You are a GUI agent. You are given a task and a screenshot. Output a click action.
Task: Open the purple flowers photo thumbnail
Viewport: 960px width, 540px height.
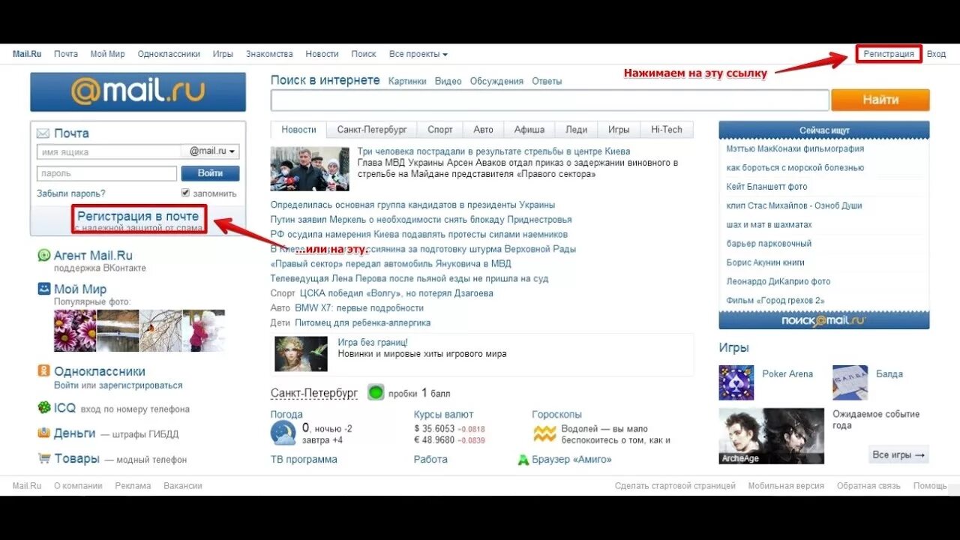75,331
